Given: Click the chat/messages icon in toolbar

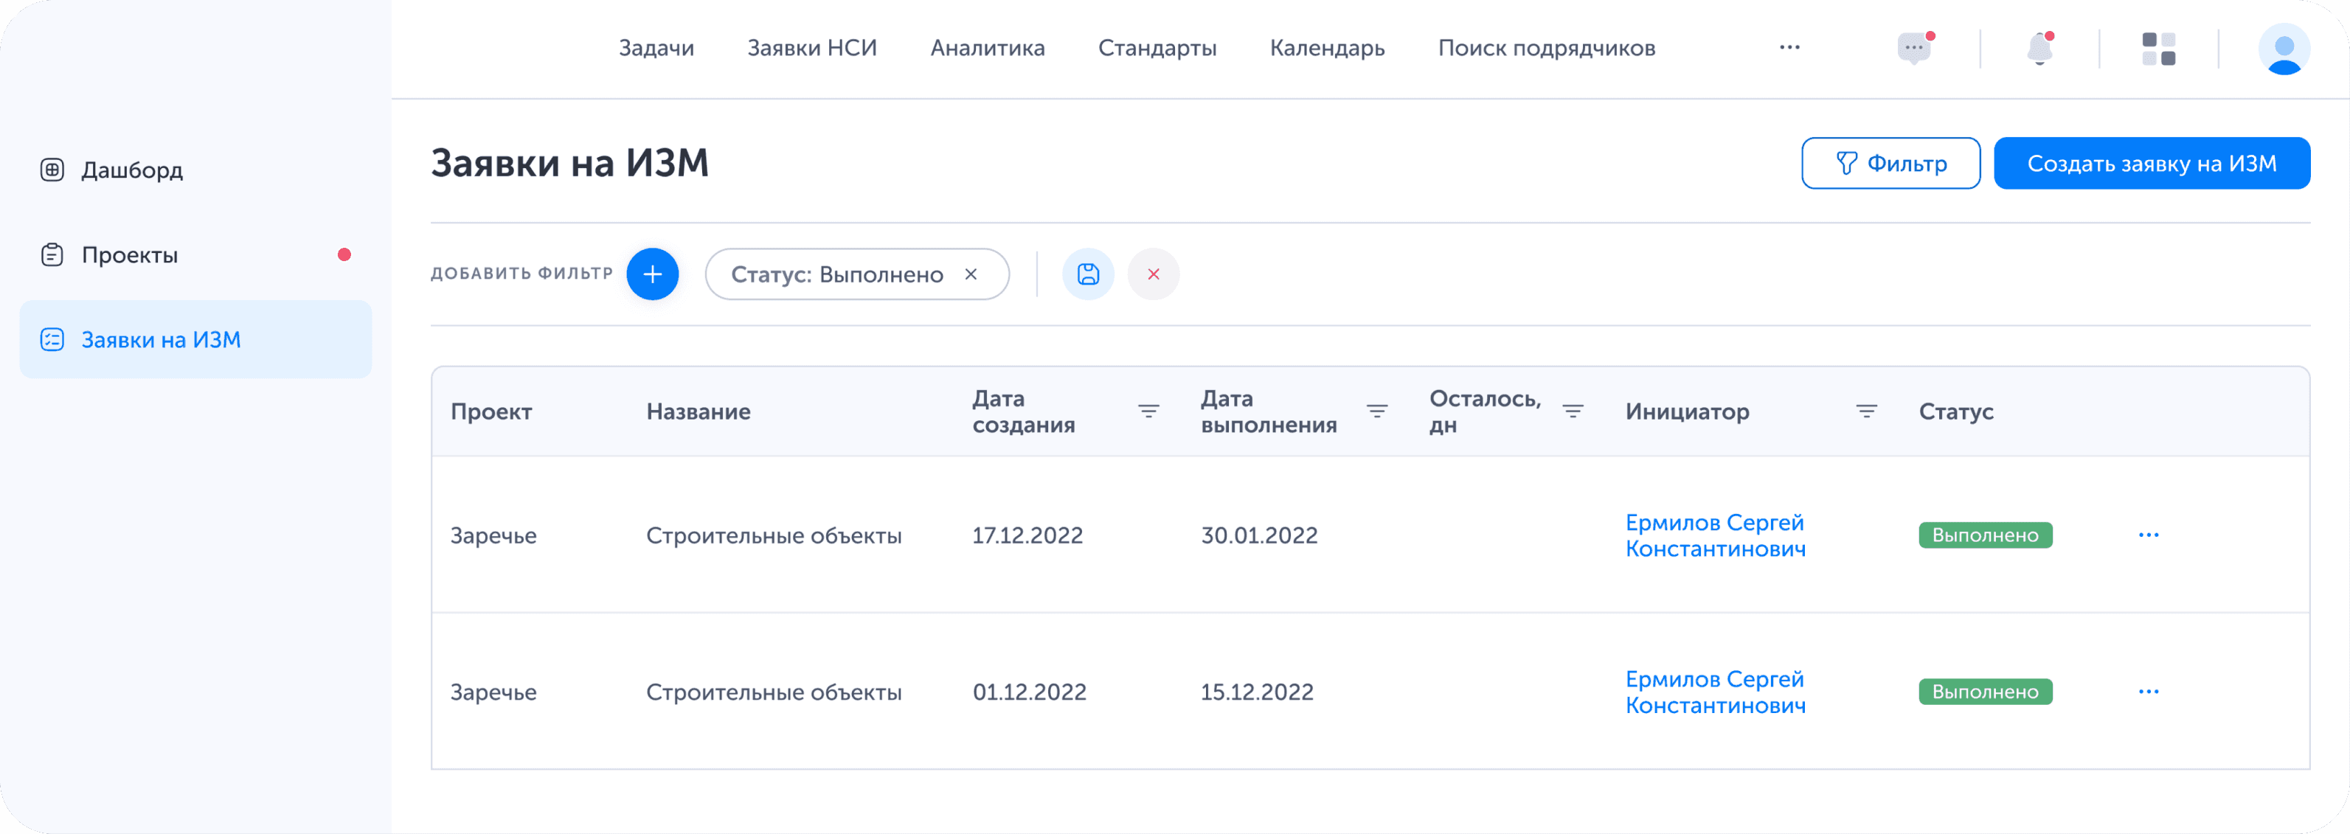Looking at the screenshot, I should [x=1914, y=48].
